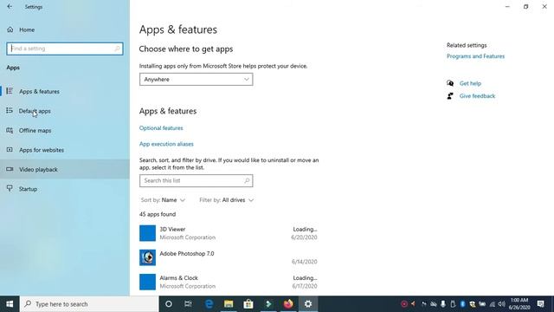Click the Alarms & Clock app icon

(147, 282)
